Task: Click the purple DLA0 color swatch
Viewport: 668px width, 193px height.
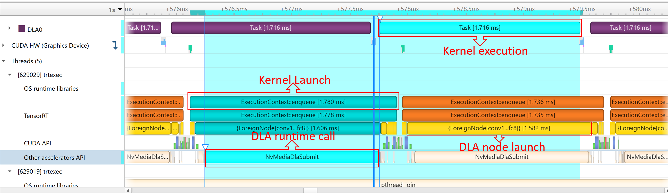Action: point(22,29)
